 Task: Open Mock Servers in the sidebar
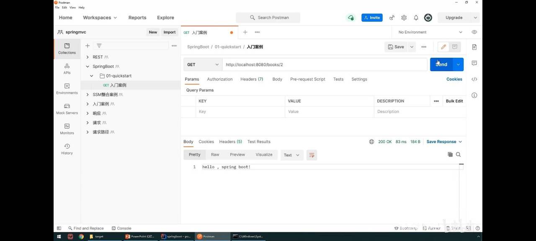tap(67, 109)
